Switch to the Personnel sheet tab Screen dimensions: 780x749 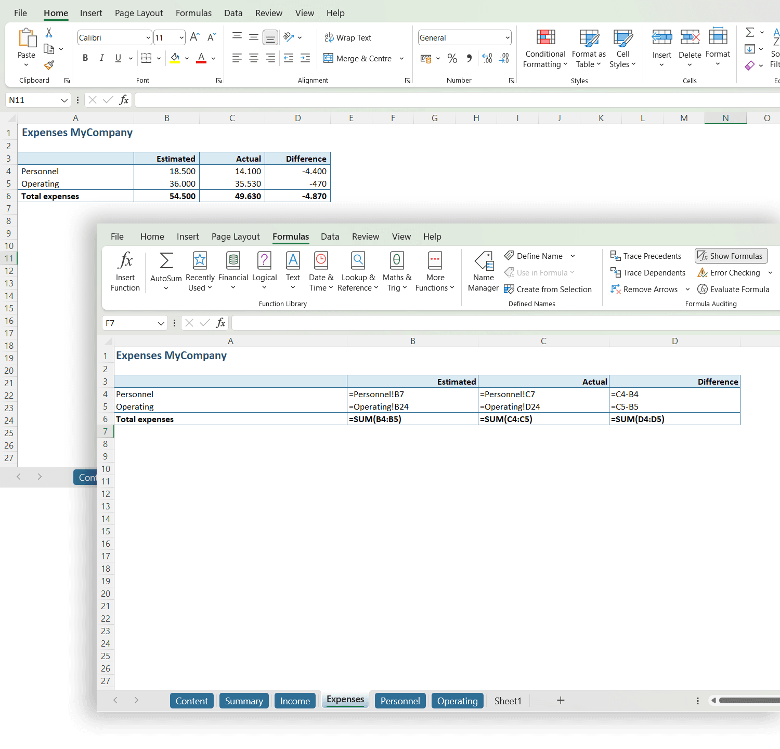pos(400,701)
